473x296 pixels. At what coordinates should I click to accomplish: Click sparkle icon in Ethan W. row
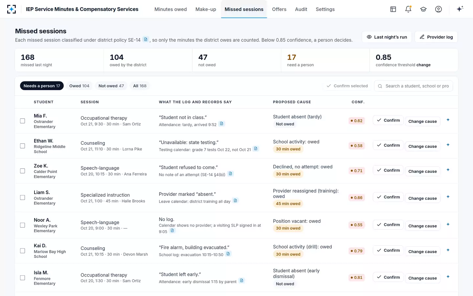pyautogui.click(x=448, y=145)
